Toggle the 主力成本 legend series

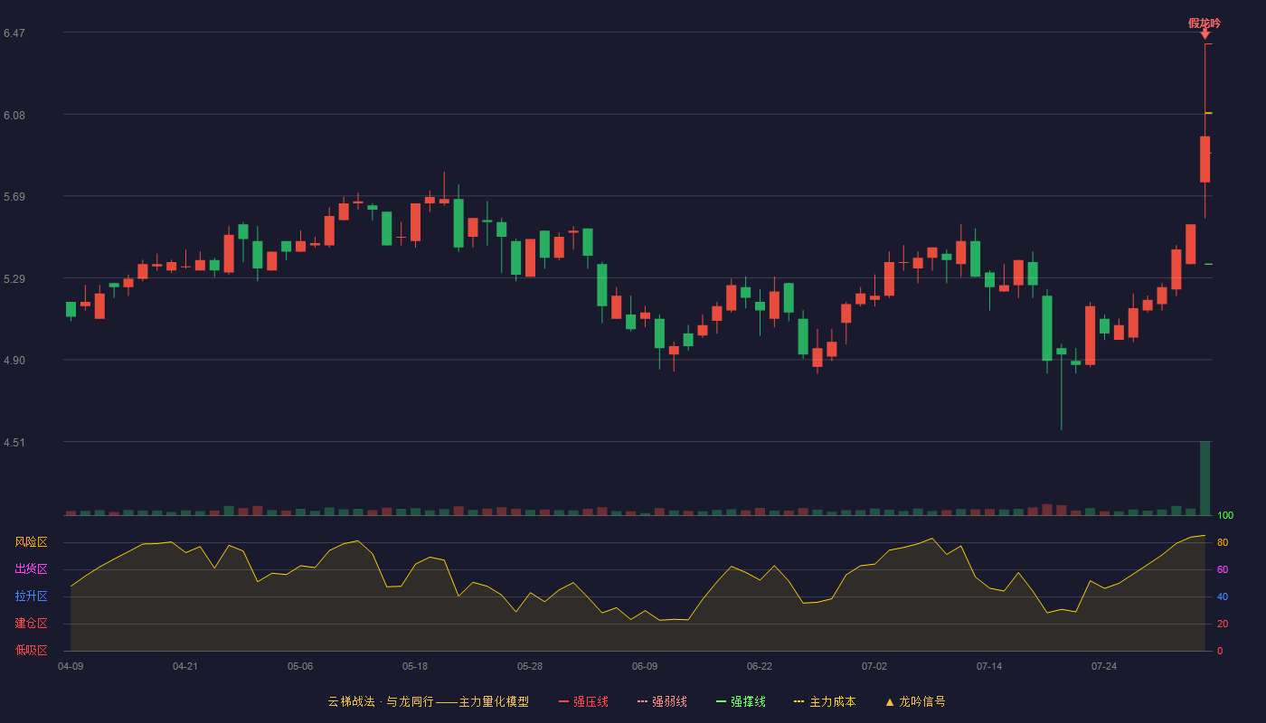825,701
